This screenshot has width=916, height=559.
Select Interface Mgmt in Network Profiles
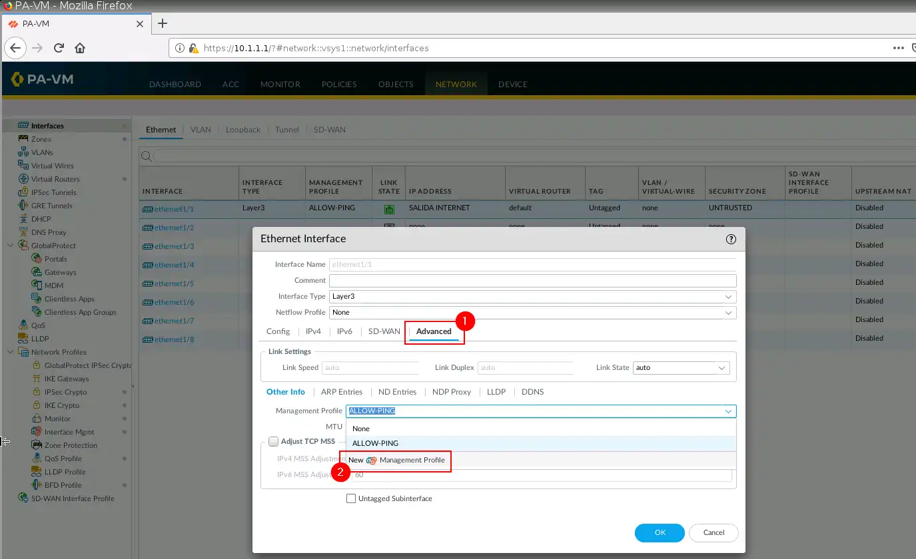(69, 432)
